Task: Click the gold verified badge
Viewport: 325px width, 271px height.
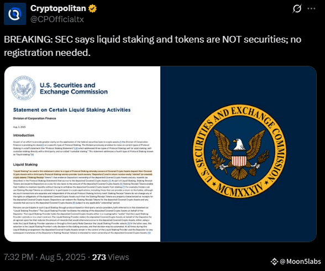Action: [x=92, y=8]
